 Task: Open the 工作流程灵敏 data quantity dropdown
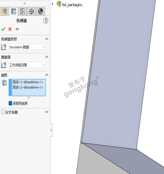point(27,65)
